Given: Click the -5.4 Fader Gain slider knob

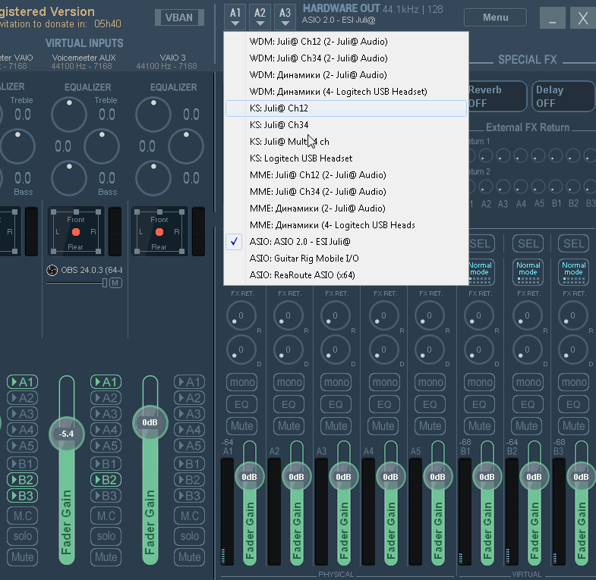Looking at the screenshot, I should (x=67, y=434).
